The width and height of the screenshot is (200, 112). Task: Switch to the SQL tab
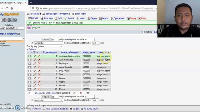click(59, 19)
